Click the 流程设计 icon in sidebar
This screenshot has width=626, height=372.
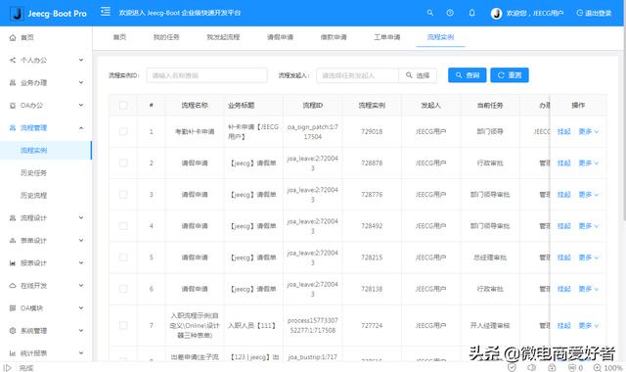click(13, 217)
